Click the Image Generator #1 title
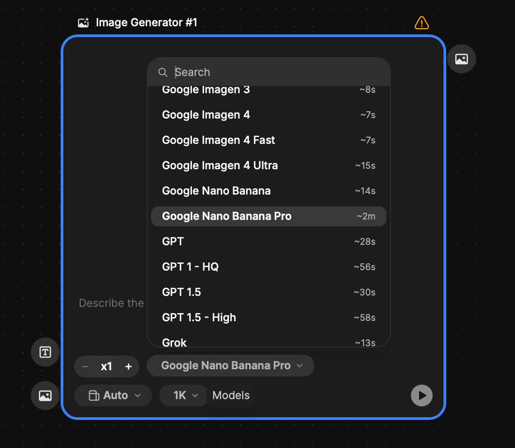515x448 pixels. (146, 23)
